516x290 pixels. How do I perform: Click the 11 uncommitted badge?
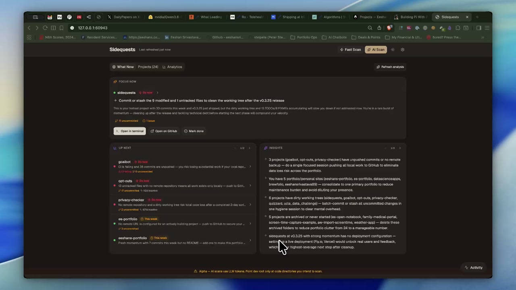tap(127, 121)
